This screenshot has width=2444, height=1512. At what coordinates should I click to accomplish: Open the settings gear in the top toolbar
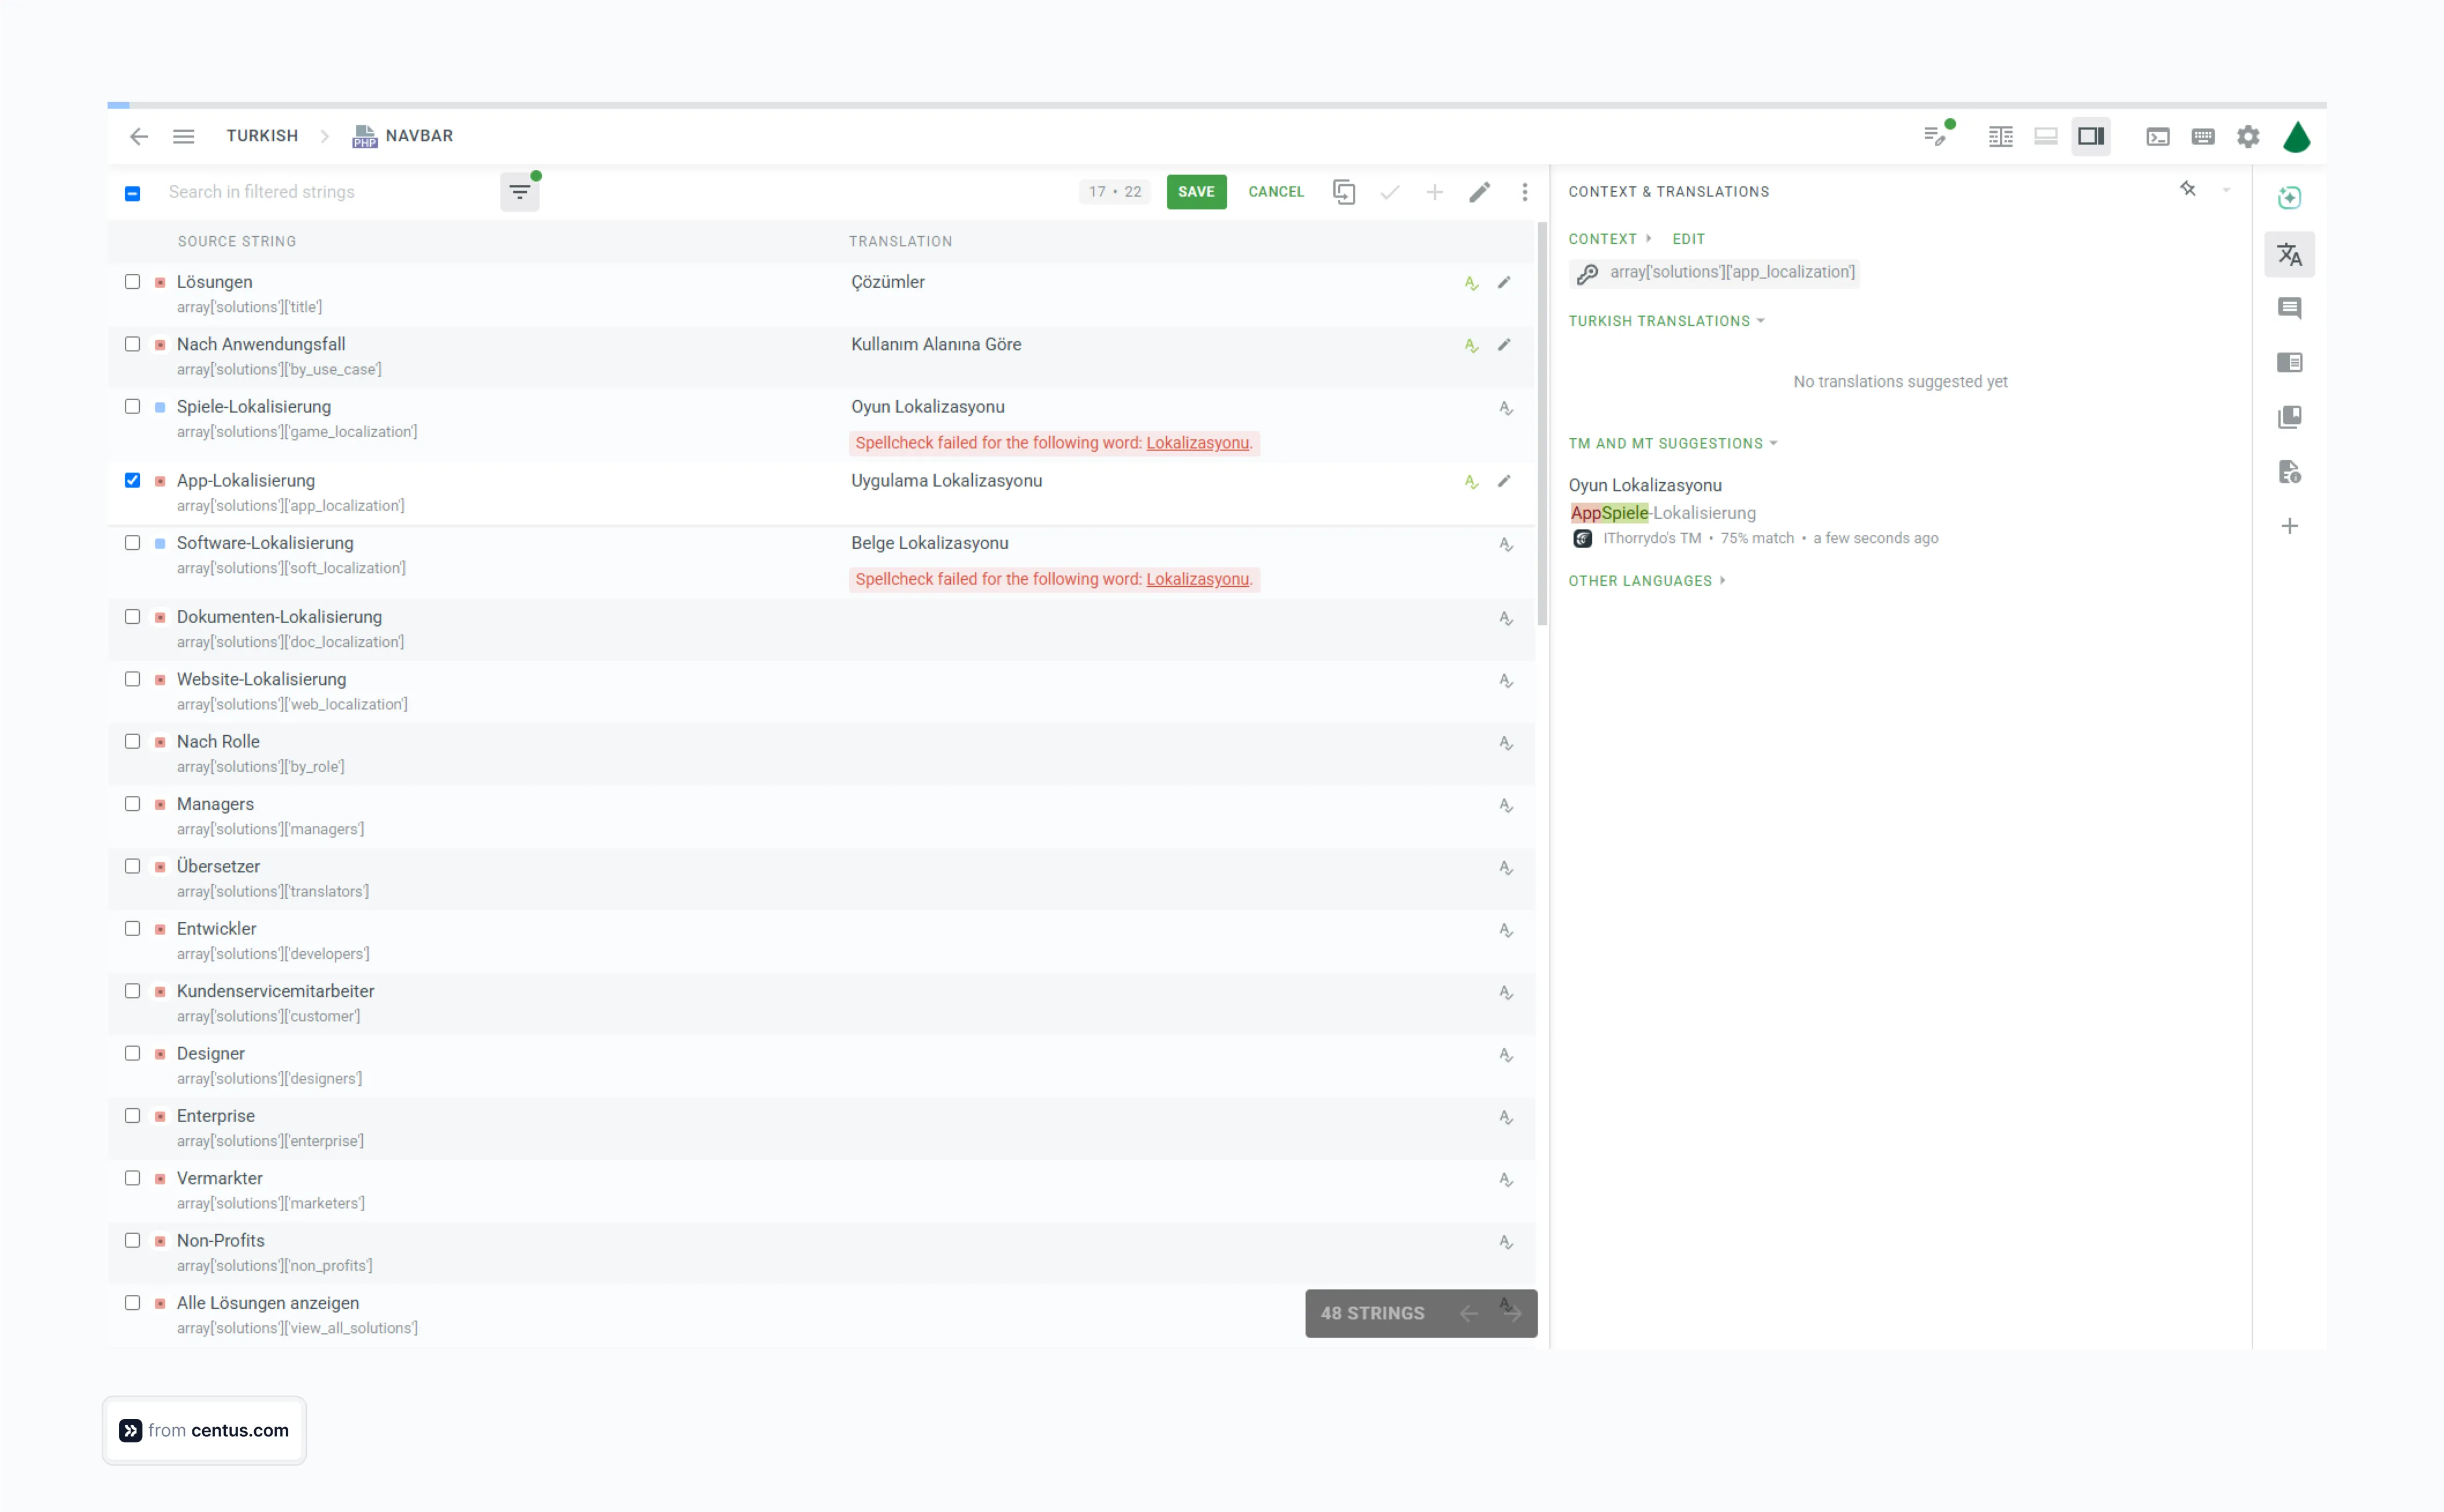(2248, 136)
